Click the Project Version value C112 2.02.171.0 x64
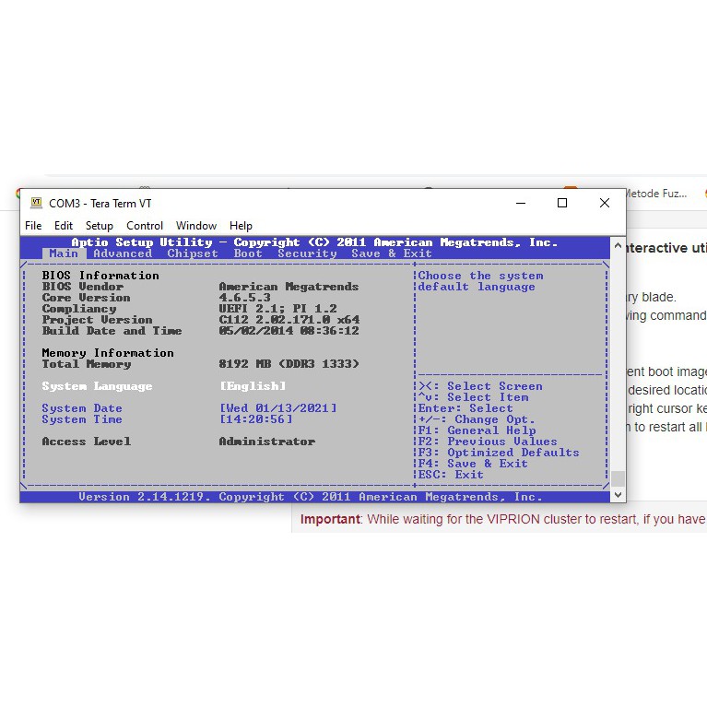Viewport: 707px width, 707px height. click(289, 320)
